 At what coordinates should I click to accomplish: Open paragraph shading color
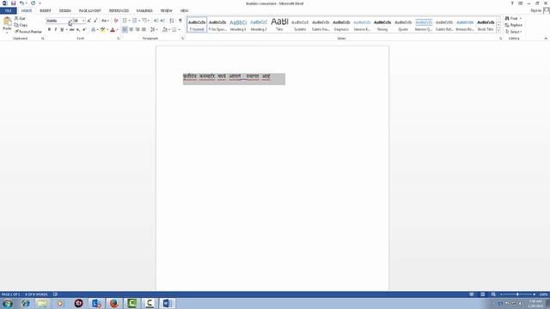pos(165,30)
